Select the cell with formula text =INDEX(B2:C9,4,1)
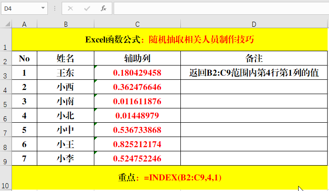The width and height of the screenshot is (329, 191). pos(169,178)
